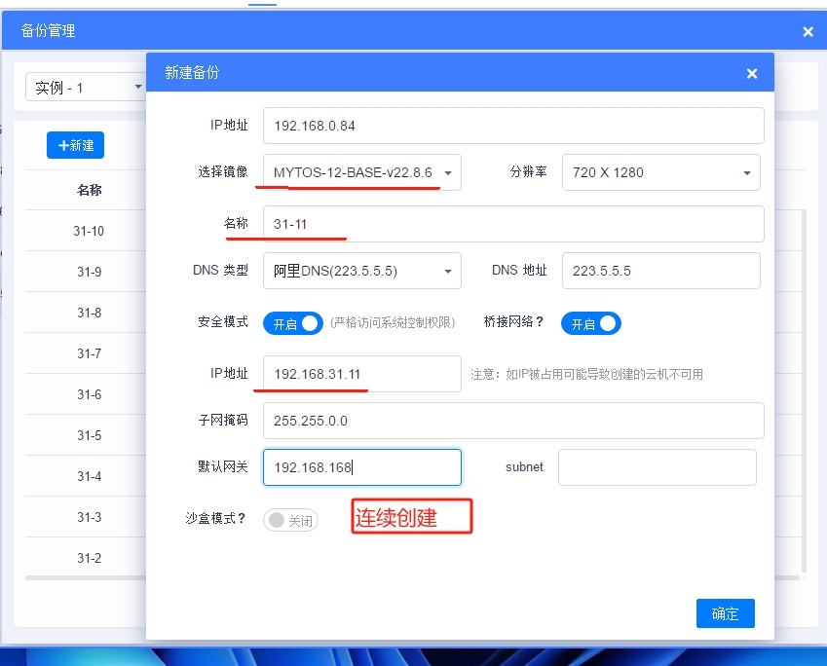Image resolution: width=827 pixels, height=666 pixels.
Task: Click the DNS 地址 input field
Action: tap(660, 271)
